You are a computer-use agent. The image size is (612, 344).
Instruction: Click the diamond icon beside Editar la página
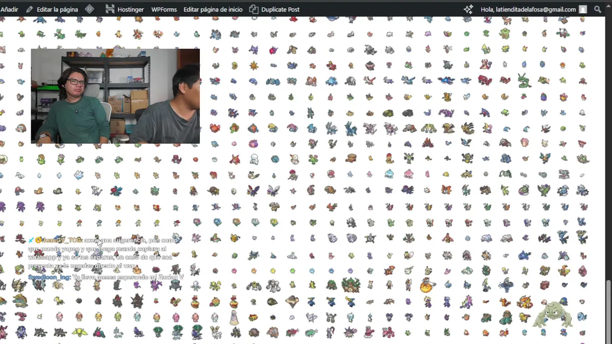pyautogui.click(x=89, y=9)
